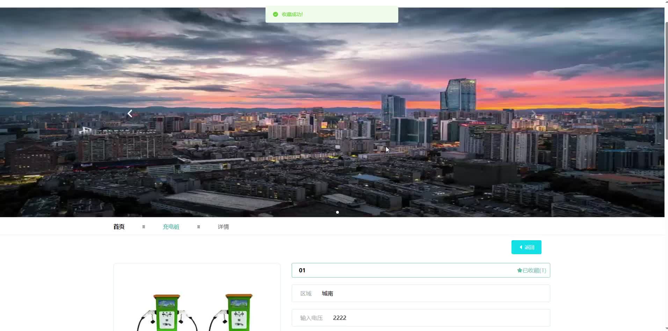Click the charging pile title 01
Image resolution: width=668 pixels, height=331 pixels.
pyautogui.click(x=302, y=270)
